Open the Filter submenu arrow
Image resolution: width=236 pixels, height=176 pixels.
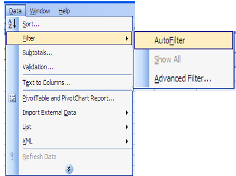(x=127, y=39)
